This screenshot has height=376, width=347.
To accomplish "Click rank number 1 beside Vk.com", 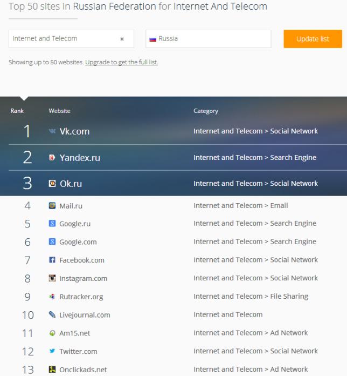I will coord(27,131).
